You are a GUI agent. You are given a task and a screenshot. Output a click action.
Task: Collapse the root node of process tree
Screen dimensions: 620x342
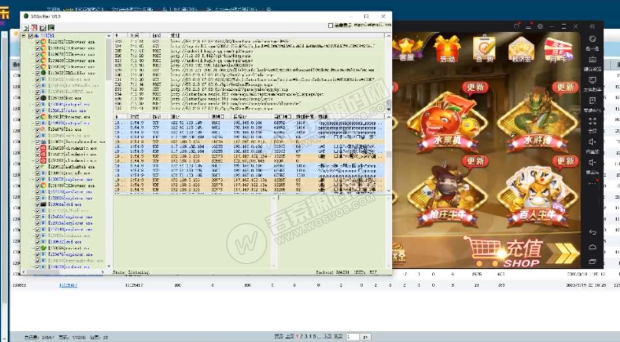[23, 36]
